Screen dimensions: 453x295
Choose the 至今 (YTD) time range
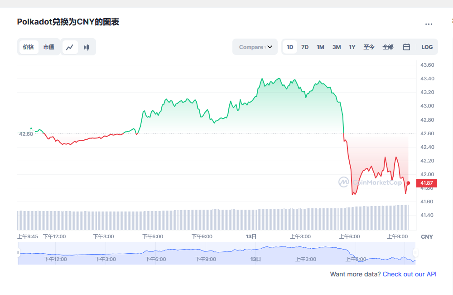click(x=369, y=47)
